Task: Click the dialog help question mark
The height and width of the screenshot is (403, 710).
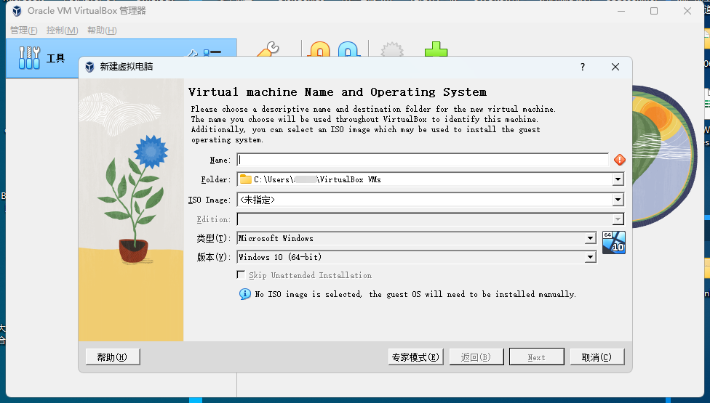Action: click(583, 67)
